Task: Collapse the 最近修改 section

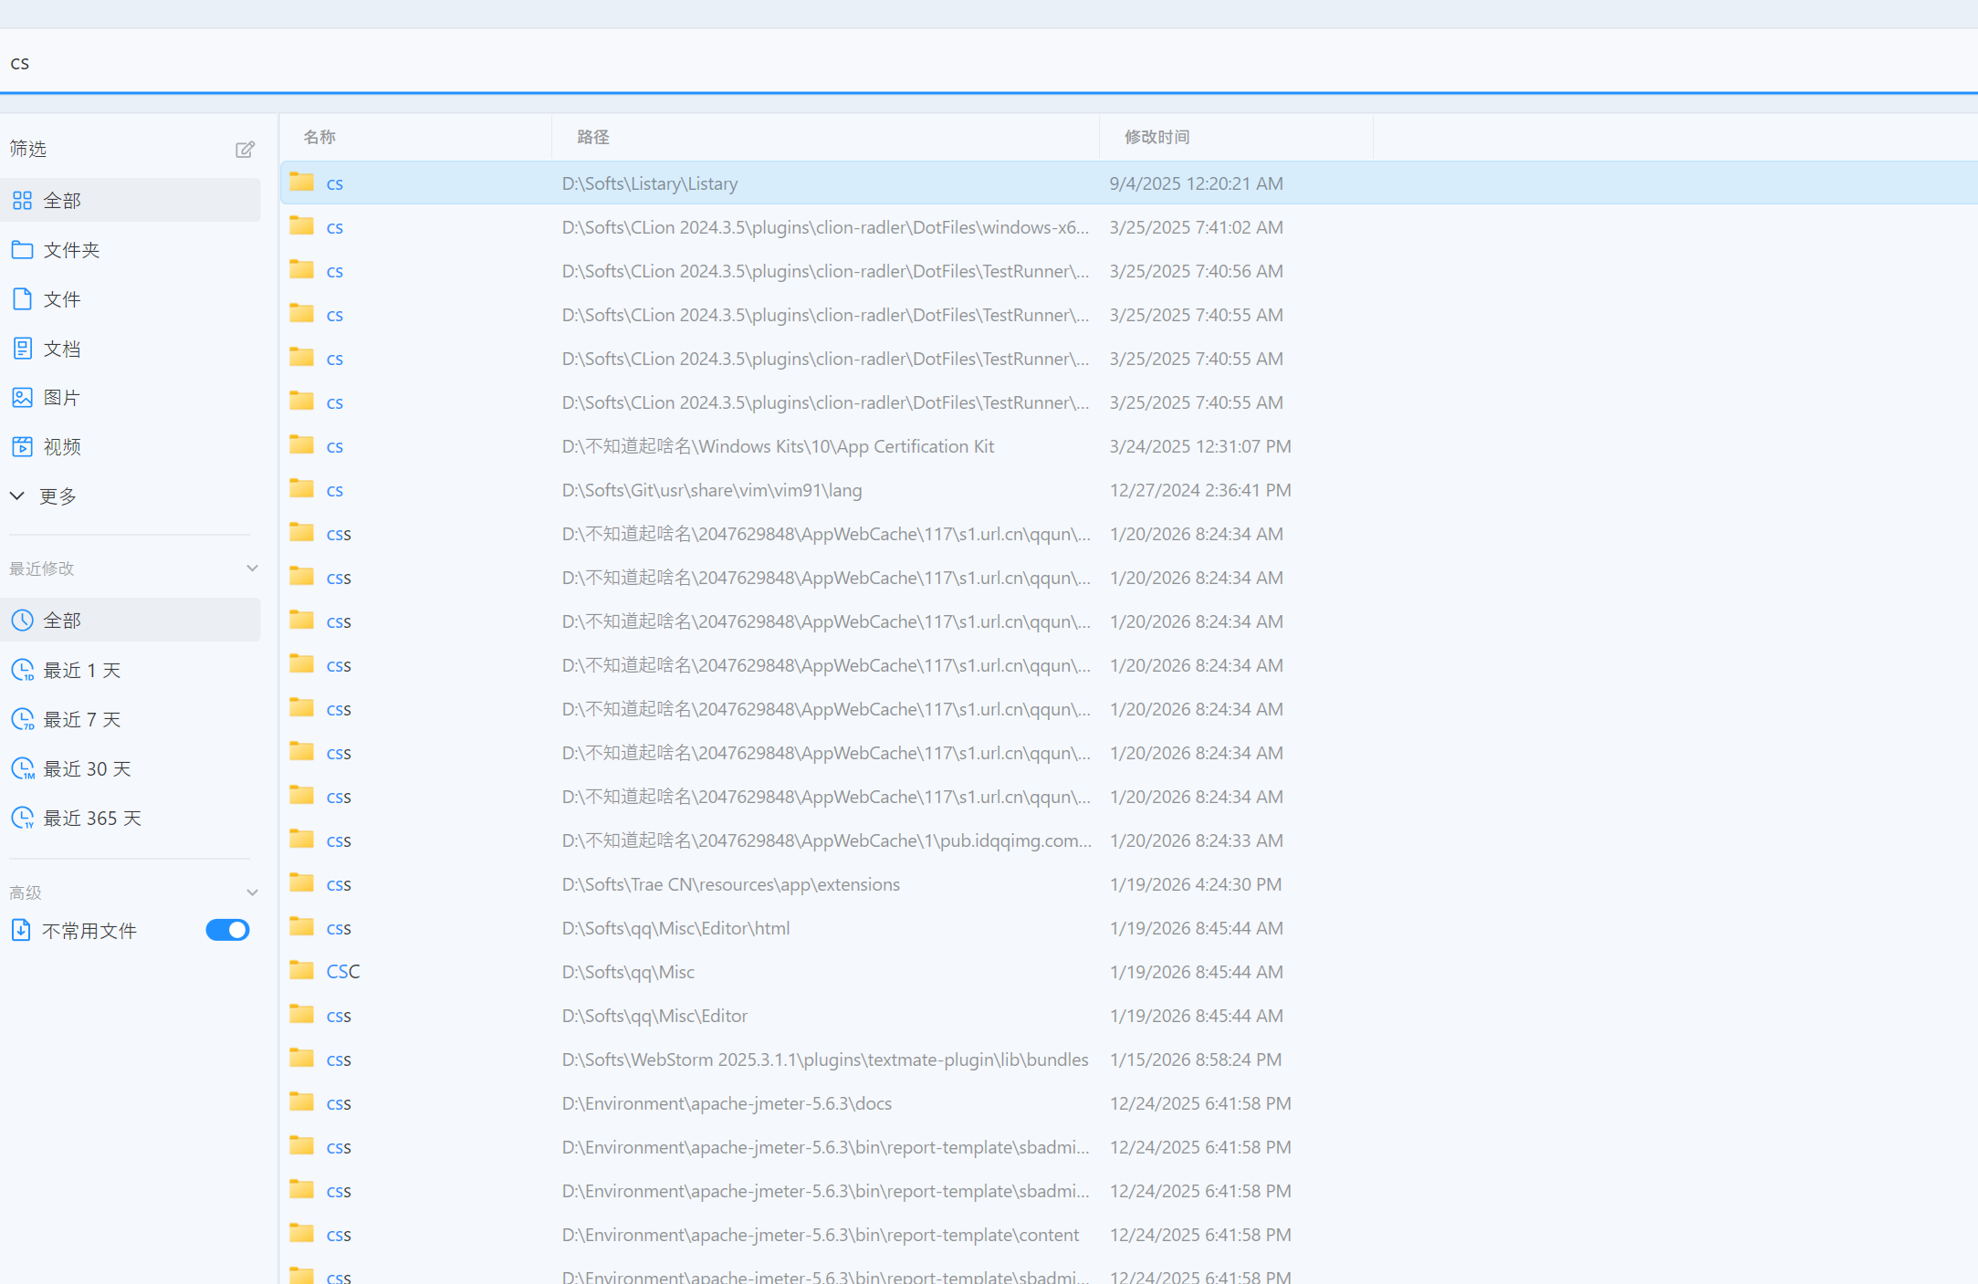Action: tap(252, 569)
